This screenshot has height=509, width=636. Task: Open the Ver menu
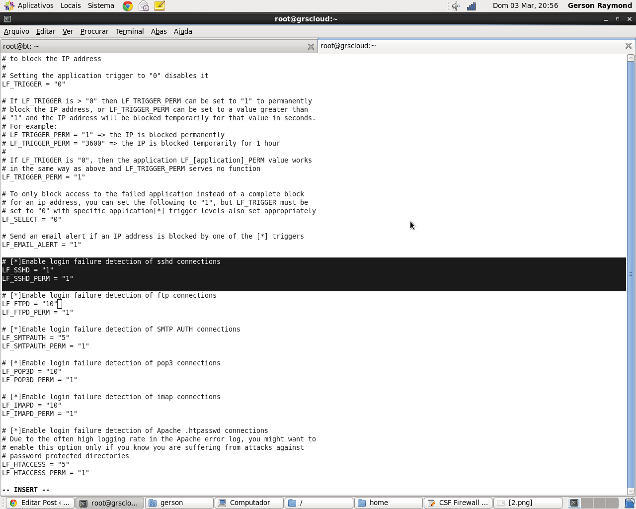[68, 31]
